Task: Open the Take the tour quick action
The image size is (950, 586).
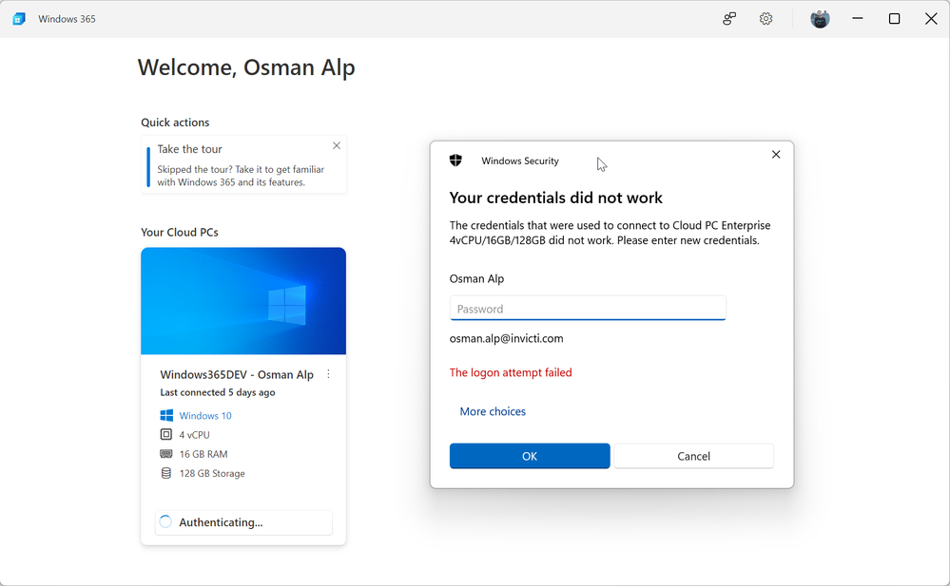Action: pyautogui.click(x=244, y=164)
